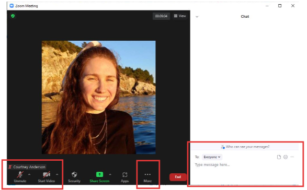Unmute the microphone
The width and height of the screenshot is (307, 190).
point(20,177)
